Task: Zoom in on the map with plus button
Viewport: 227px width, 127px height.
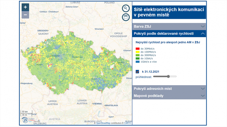Action: (25, 7)
